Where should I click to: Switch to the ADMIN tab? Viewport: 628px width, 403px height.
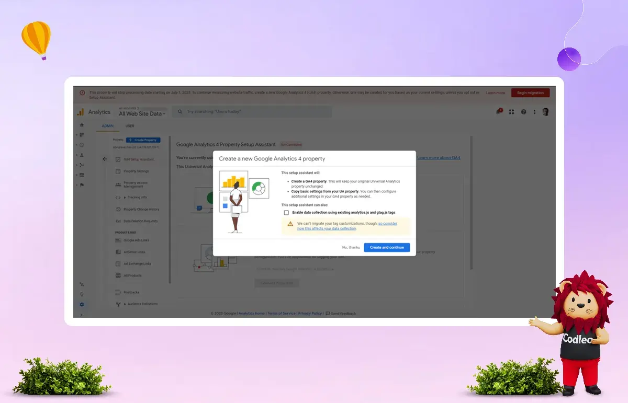point(109,126)
